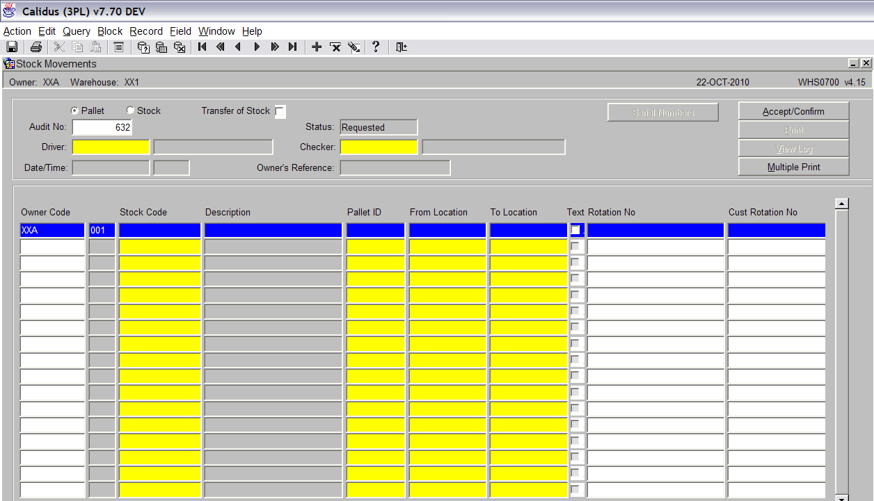The width and height of the screenshot is (874, 501).
Task: Click the Enter Query icon
Action: [x=143, y=47]
